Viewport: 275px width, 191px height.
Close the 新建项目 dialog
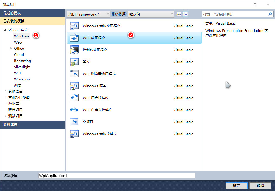[268, 4]
